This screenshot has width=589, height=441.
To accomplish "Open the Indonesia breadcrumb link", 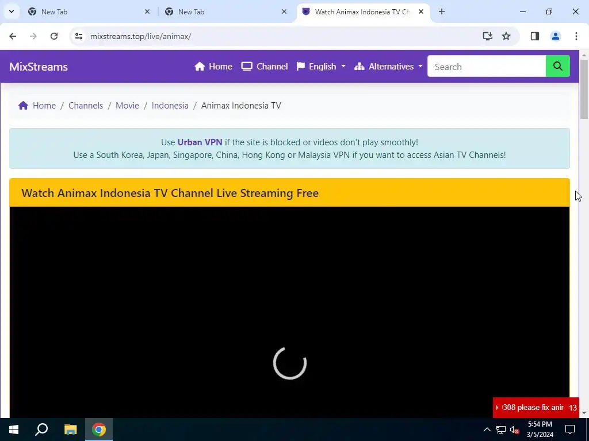I will [170, 106].
